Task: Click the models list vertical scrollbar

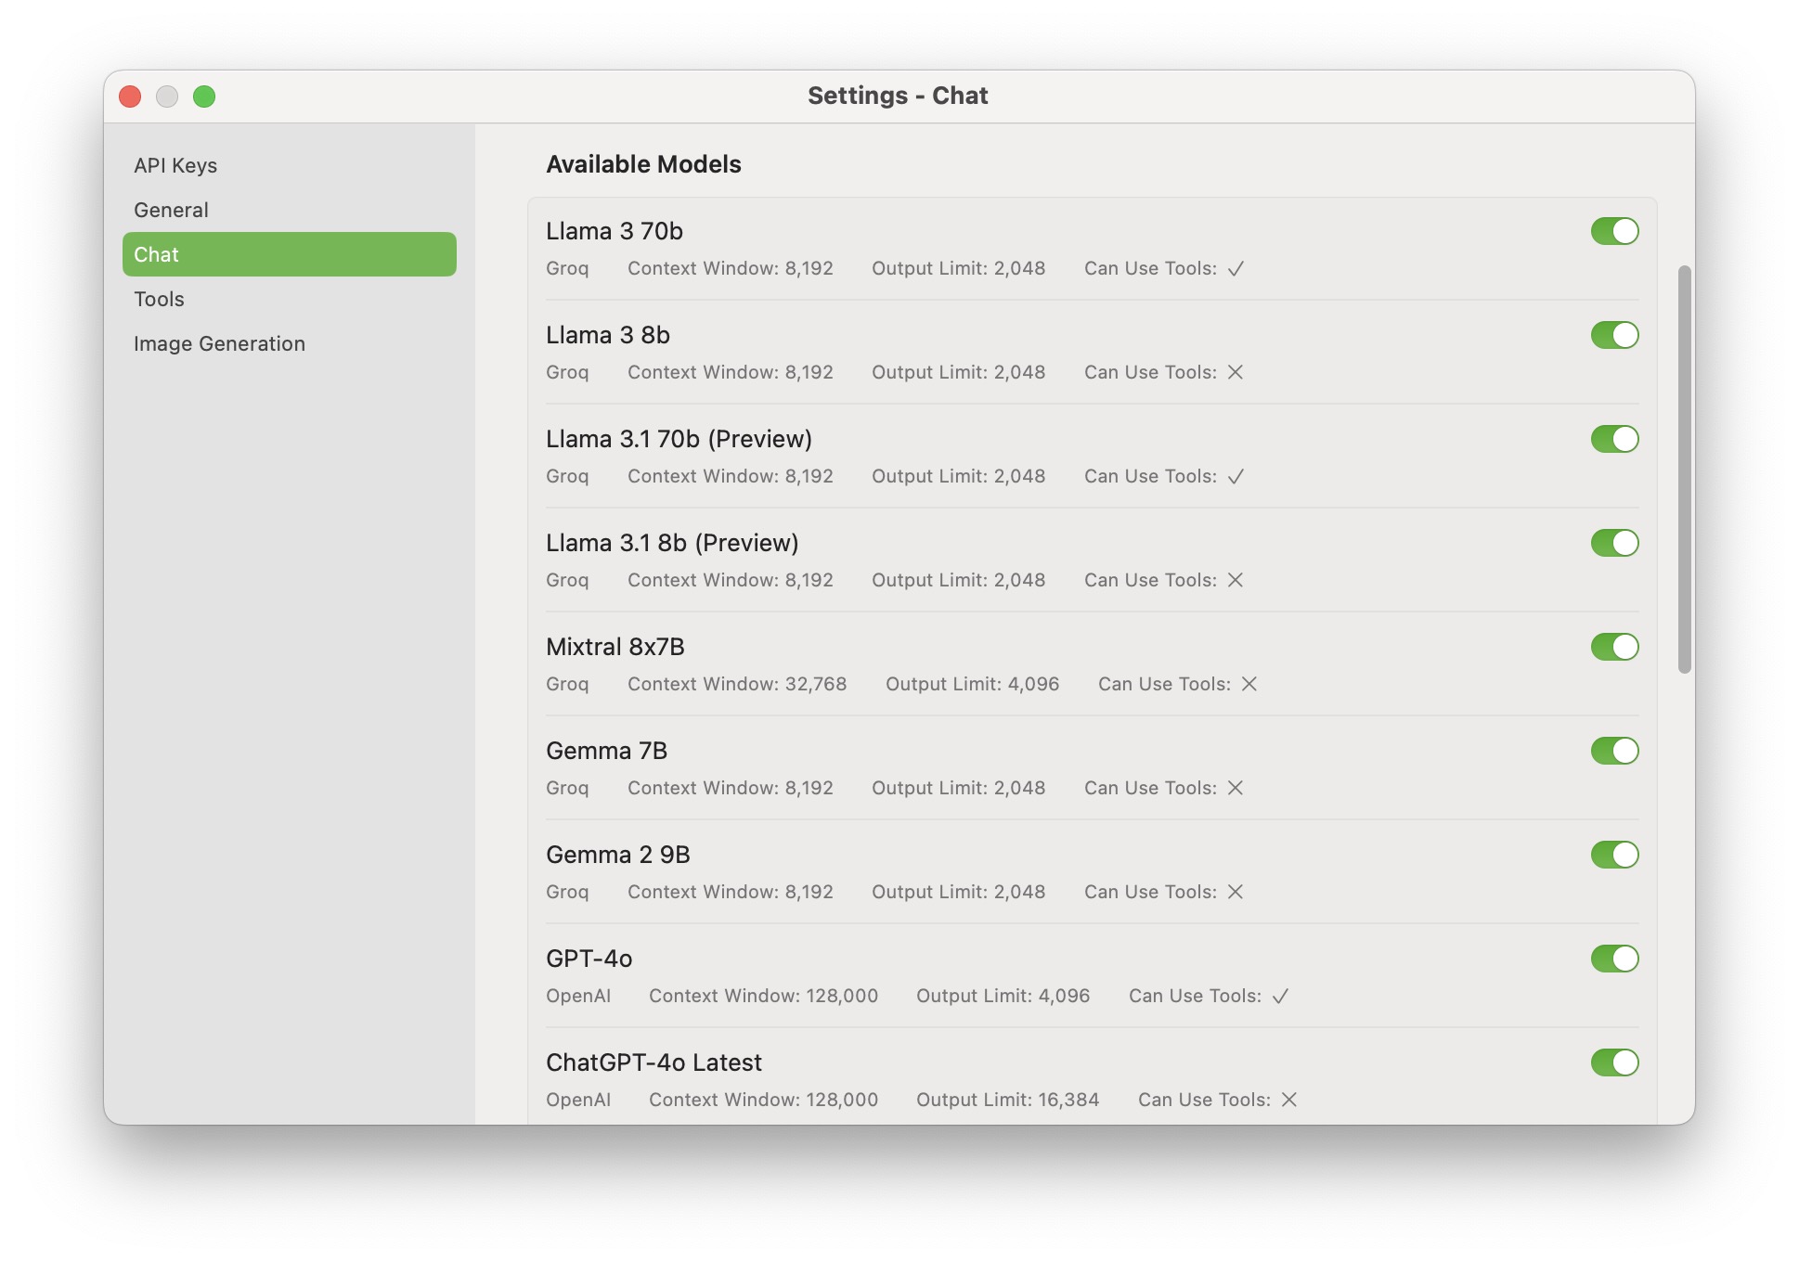Action: [1684, 469]
